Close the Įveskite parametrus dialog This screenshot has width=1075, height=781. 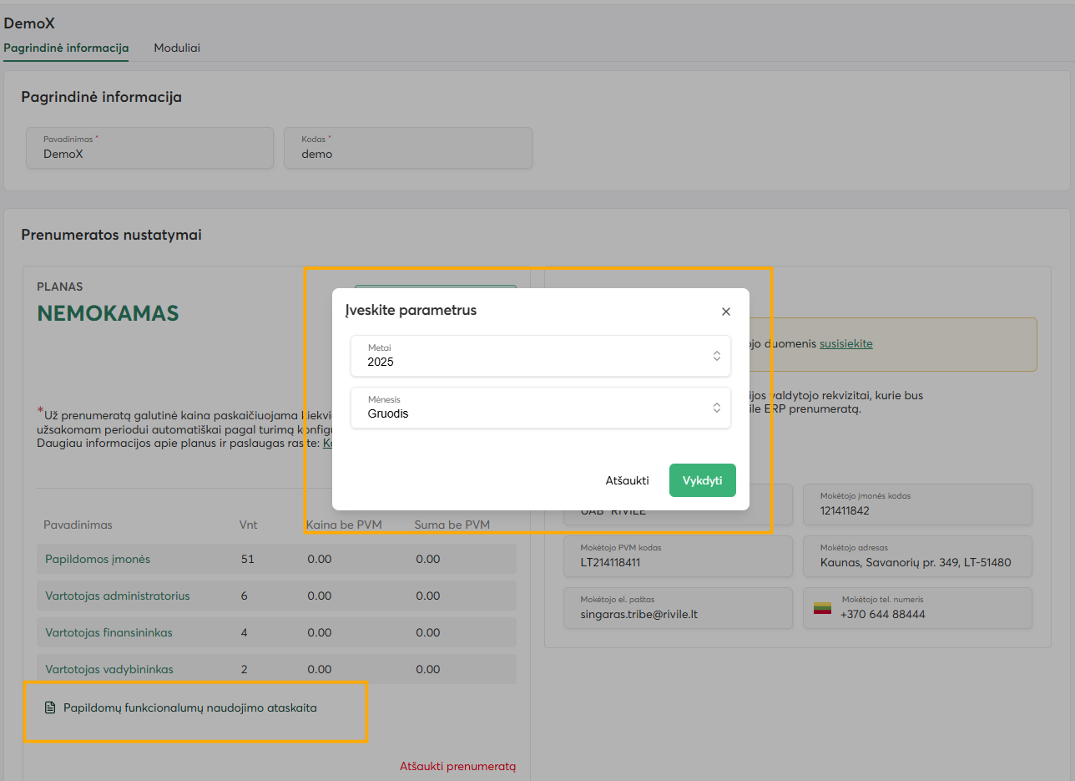[725, 312]
